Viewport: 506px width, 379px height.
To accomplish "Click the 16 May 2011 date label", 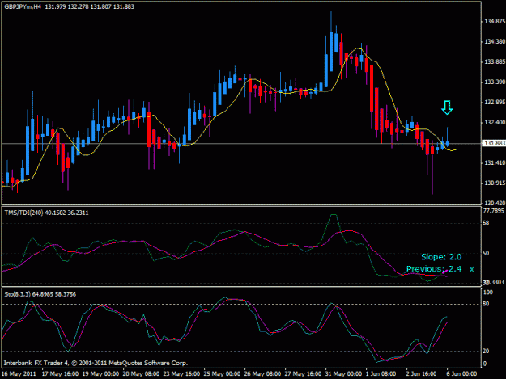I will tap(19, 374).
